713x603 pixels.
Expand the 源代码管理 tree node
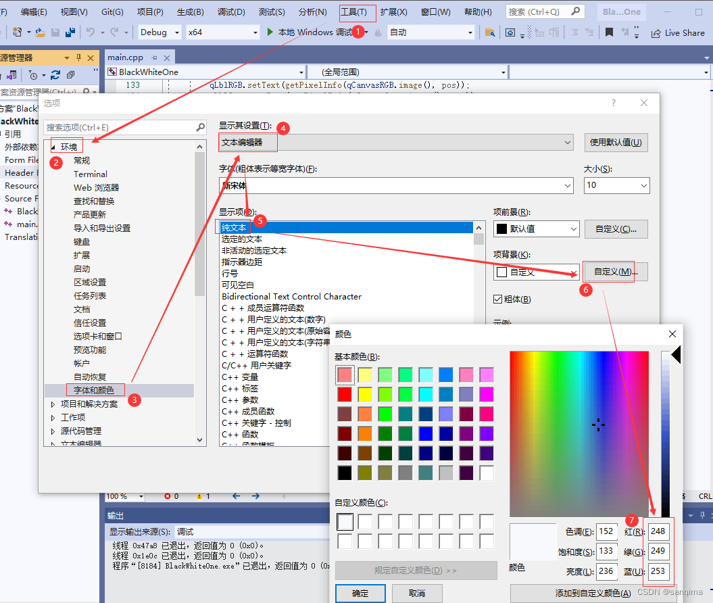coord(53,431)
